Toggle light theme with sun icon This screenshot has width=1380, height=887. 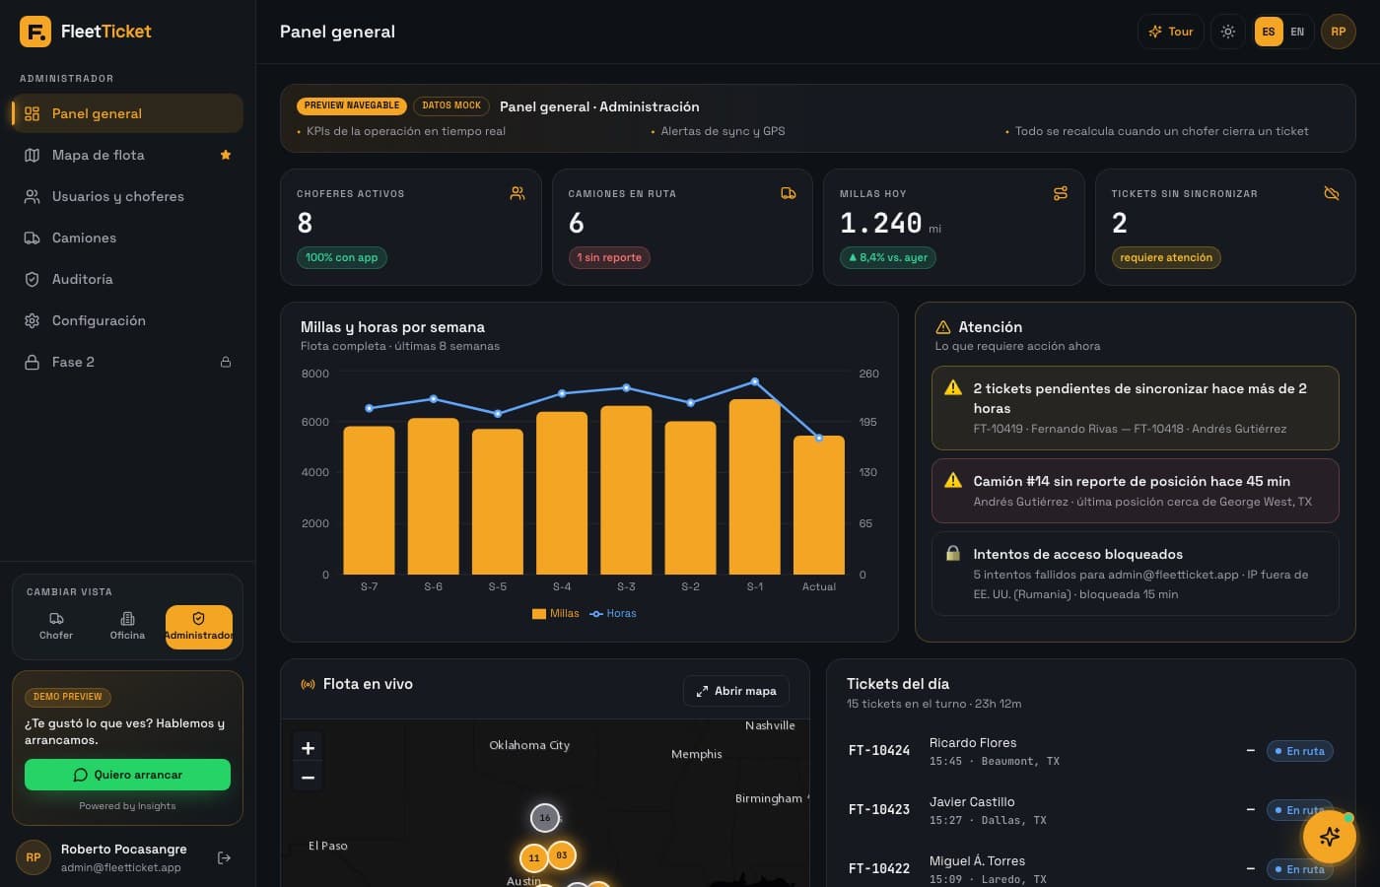(1228, 32)
